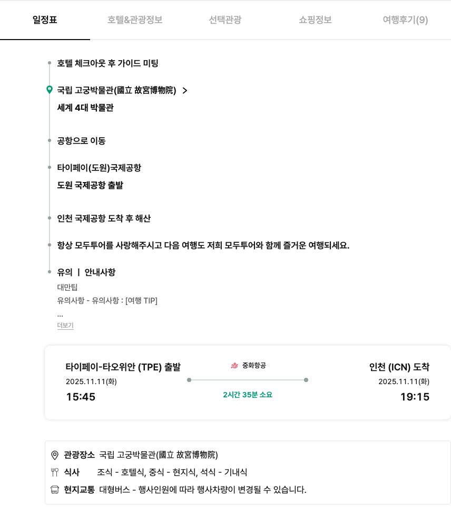Expand the 국립 고궁박물관 chevron arrow
Image resolution: width=451 pixels, height=524 pixels.
tap(184, 90)
